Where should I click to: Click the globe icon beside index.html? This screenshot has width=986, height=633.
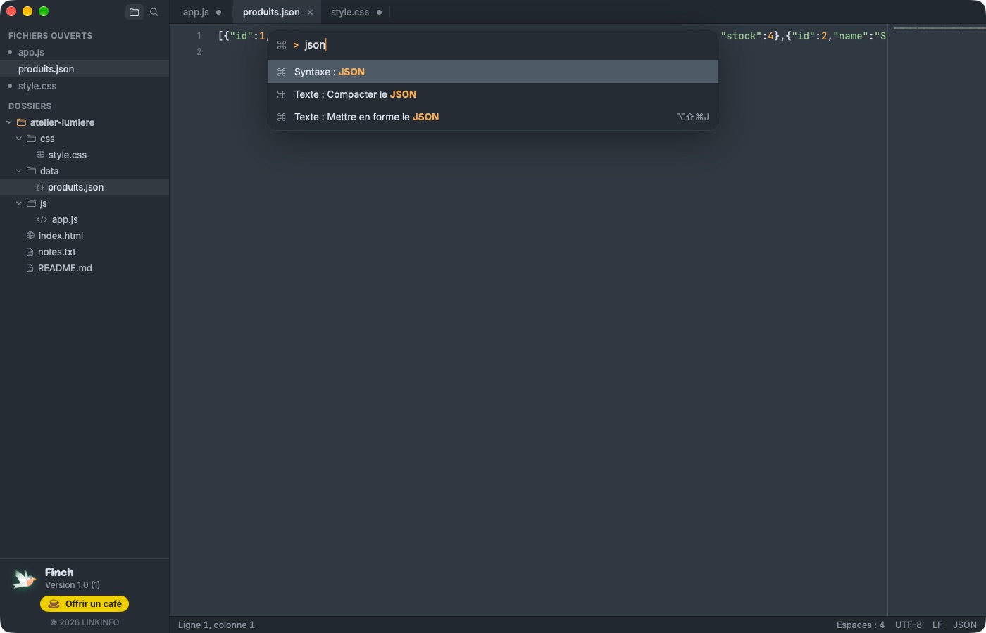(30, 236)
